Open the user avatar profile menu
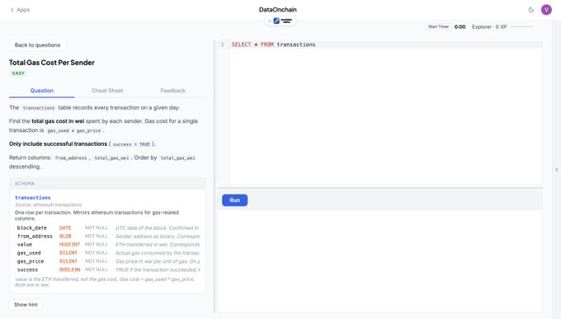Viewport: 561px width, 319px height. [546, 10]
